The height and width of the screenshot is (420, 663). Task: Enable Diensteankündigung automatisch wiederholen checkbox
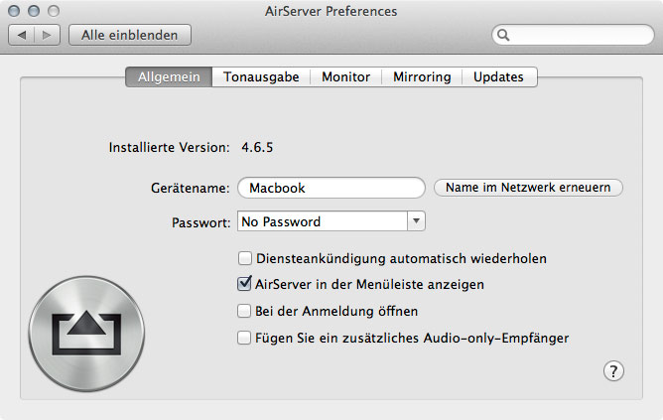[x=245, y=258]
